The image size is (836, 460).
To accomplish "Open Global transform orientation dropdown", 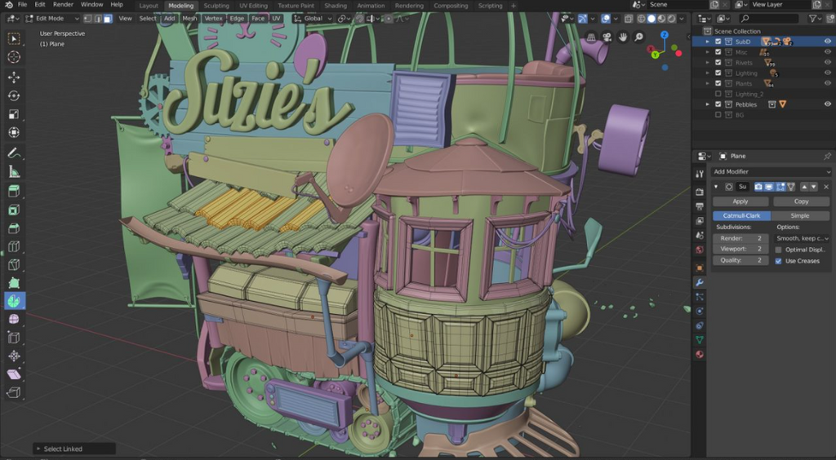I will [313, 18].
